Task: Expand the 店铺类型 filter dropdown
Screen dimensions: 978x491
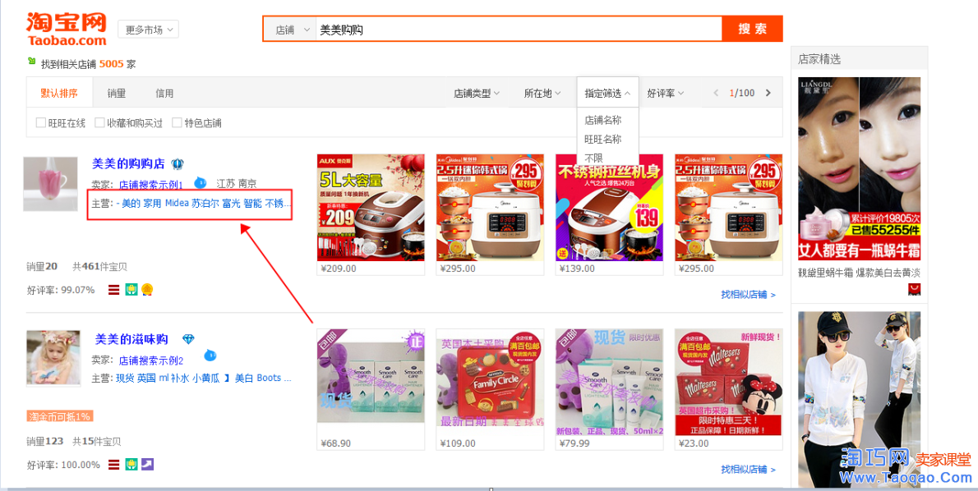Action: pyautogui.click(x=477, y=93)
